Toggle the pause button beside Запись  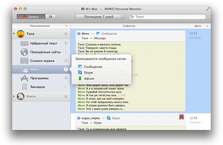point(51,17)
